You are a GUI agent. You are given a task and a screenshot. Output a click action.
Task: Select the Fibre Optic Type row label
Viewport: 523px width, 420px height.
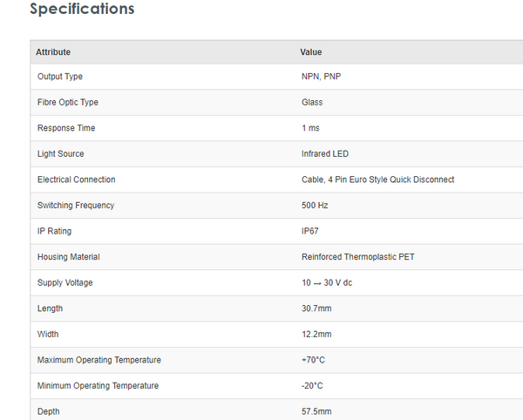coord(68,102)
